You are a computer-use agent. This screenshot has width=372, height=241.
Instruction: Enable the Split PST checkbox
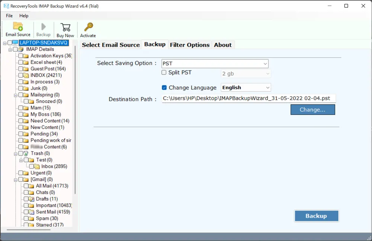pos(164,73)
